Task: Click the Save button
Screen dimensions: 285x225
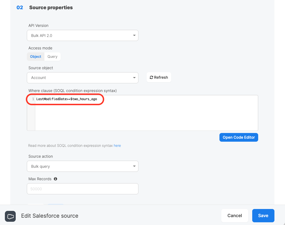Action: (x=263, y=216)
